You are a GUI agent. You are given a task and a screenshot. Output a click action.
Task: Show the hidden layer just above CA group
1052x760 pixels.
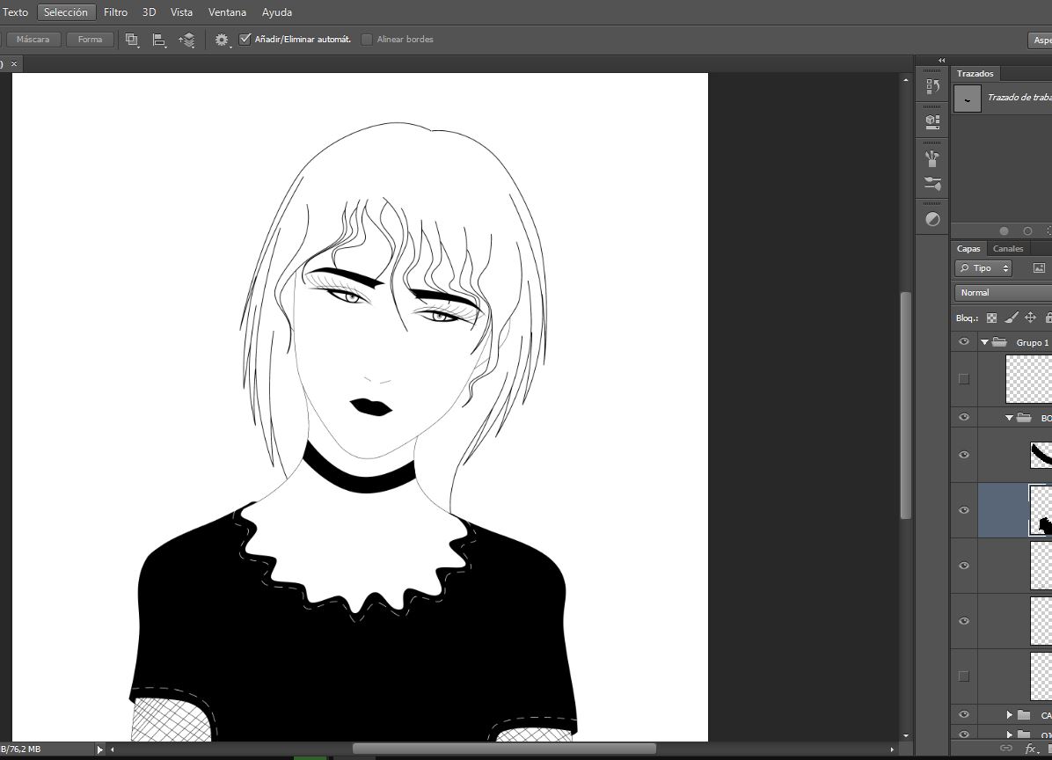point(964,676)
